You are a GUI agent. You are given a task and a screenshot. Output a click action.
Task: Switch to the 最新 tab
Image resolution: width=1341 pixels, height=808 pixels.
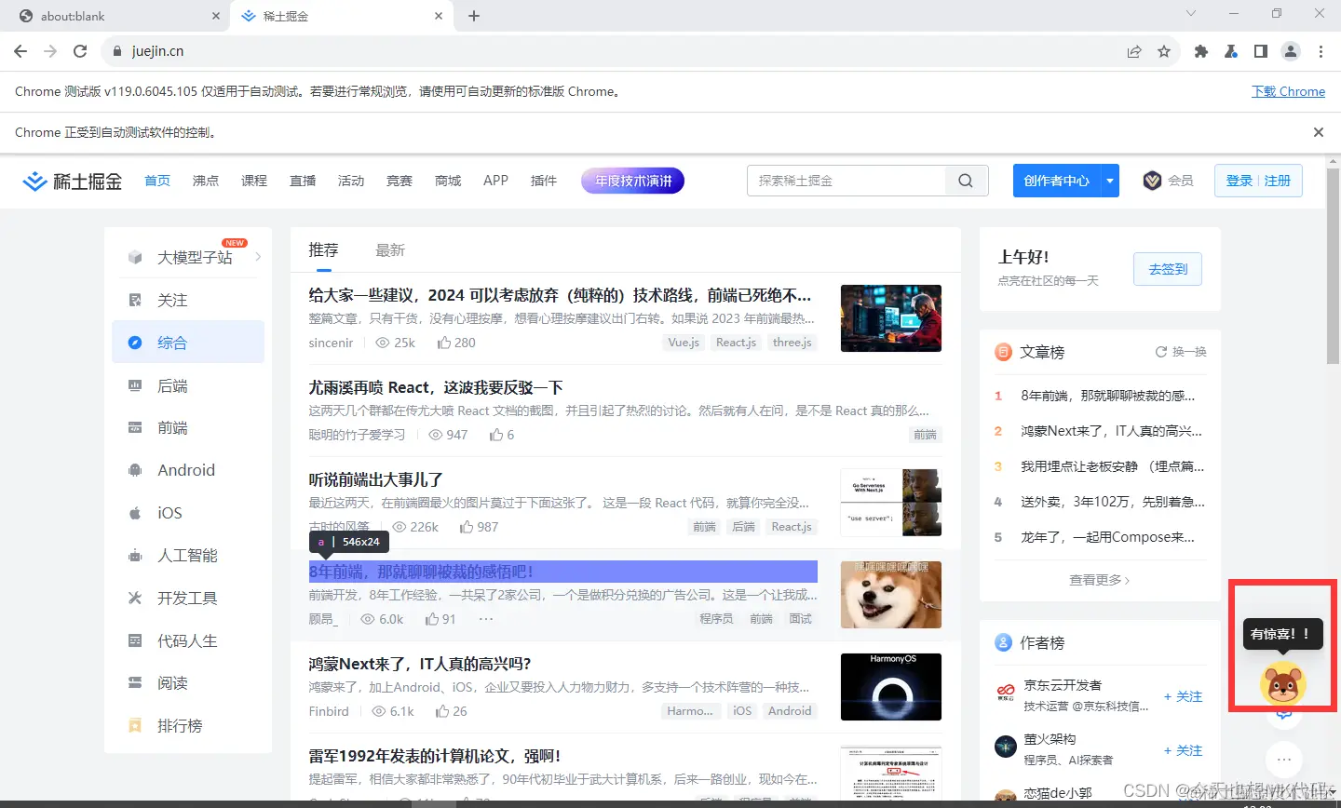390,249
